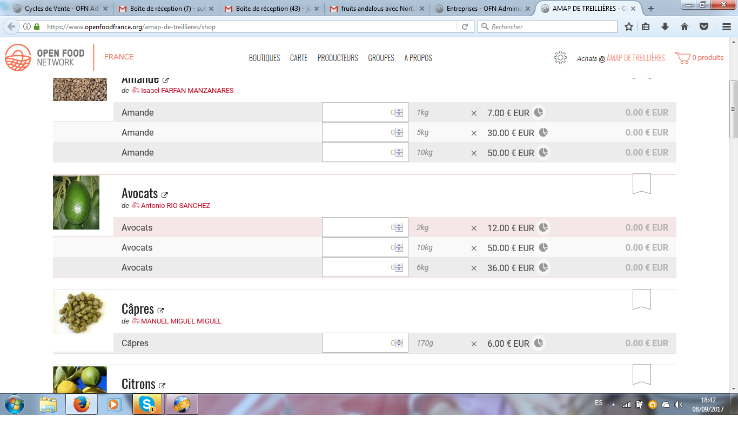The height and width of the screenshot is (431, 738).
Task: Click the Rechercher search box
Action: click(547, 26)
